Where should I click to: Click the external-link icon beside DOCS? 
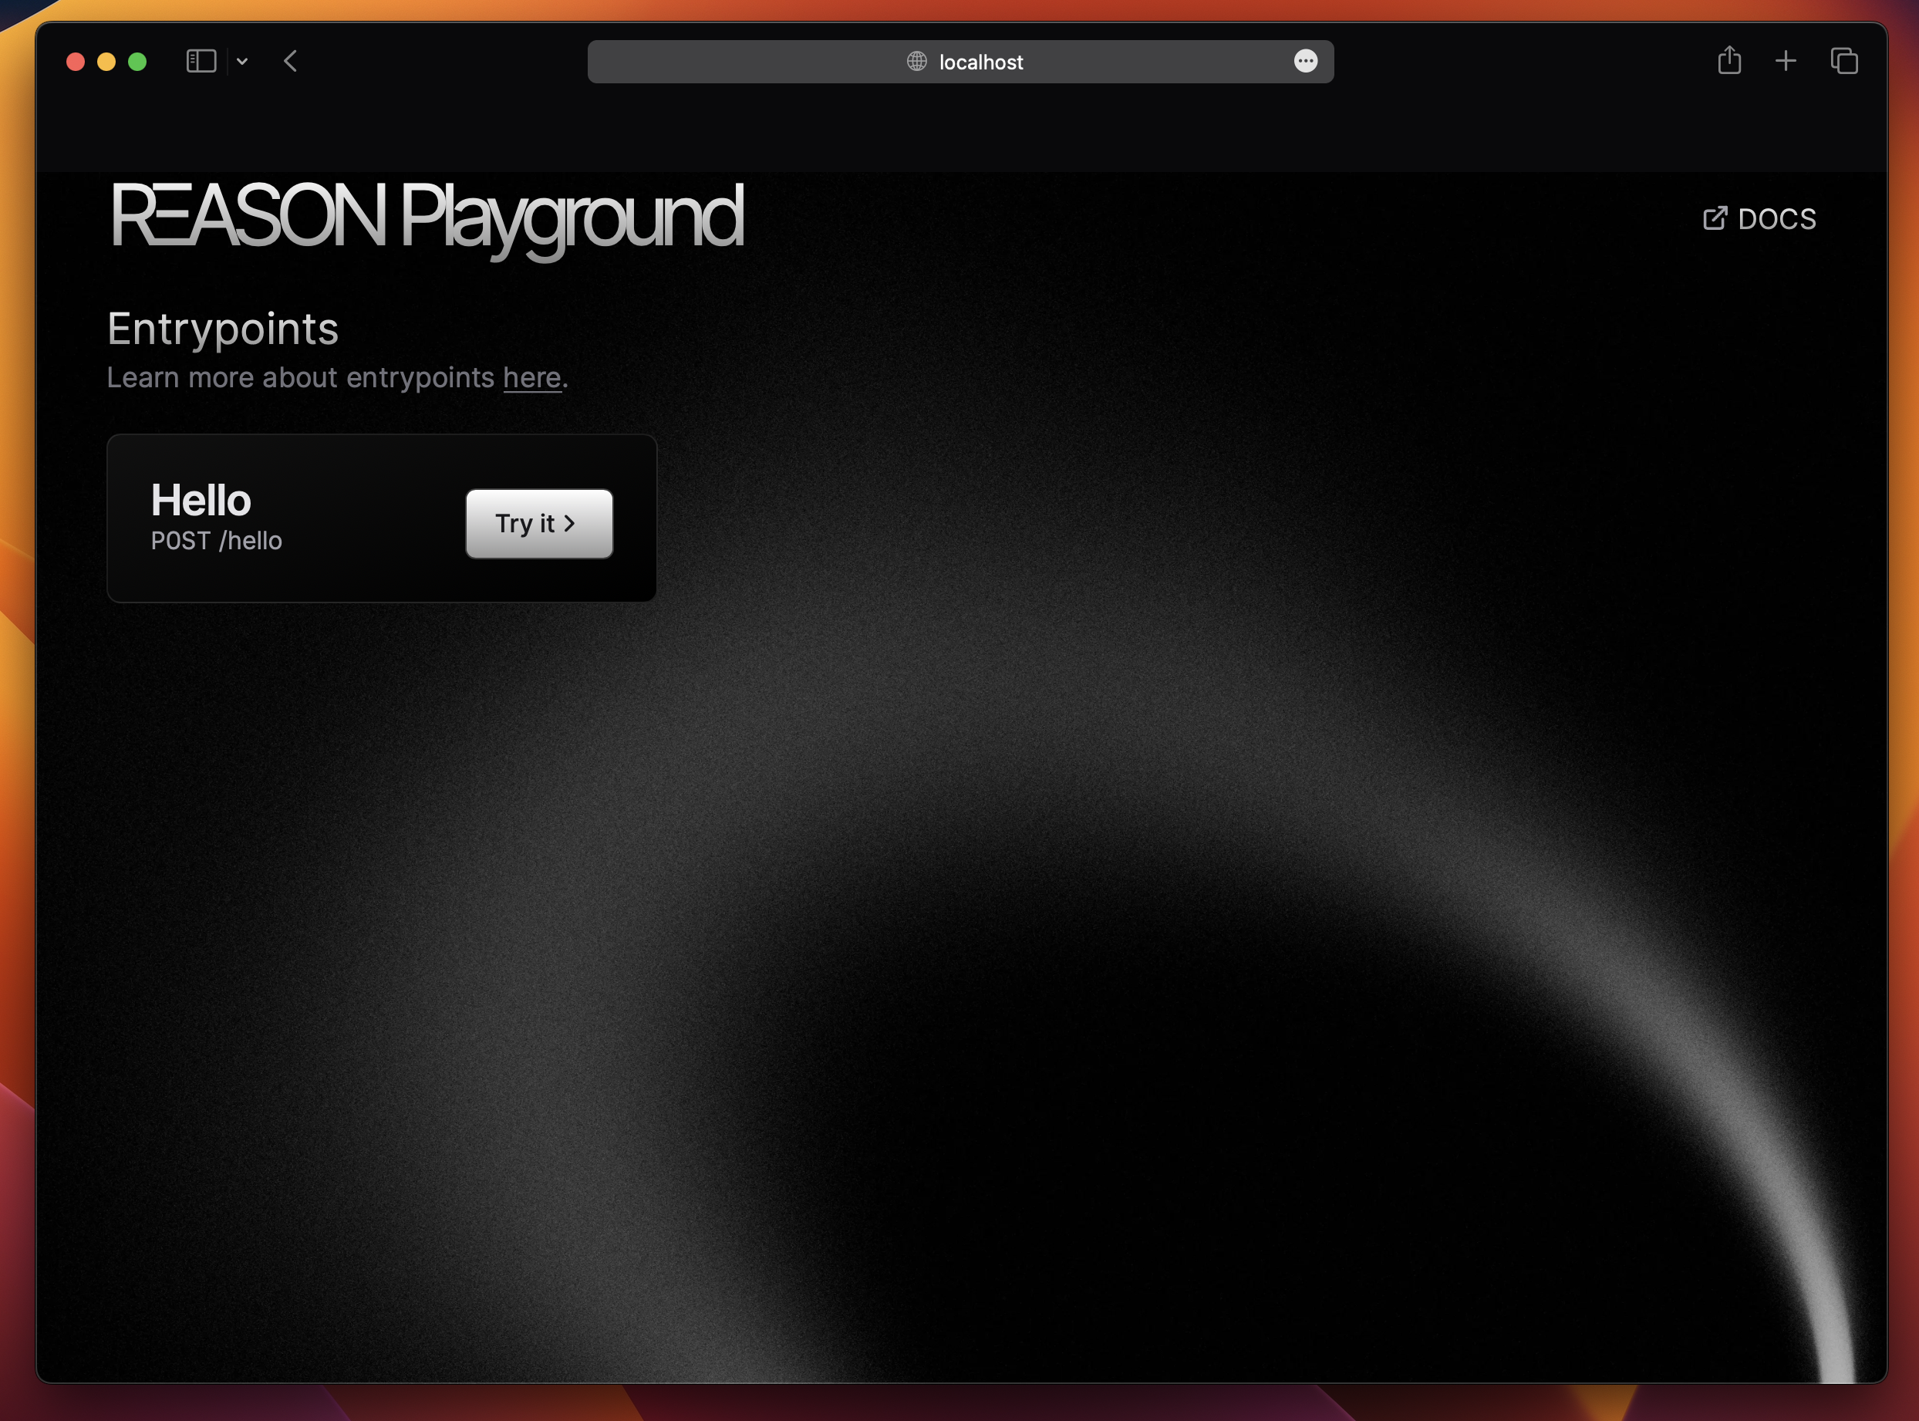[x=1715, y=218]
